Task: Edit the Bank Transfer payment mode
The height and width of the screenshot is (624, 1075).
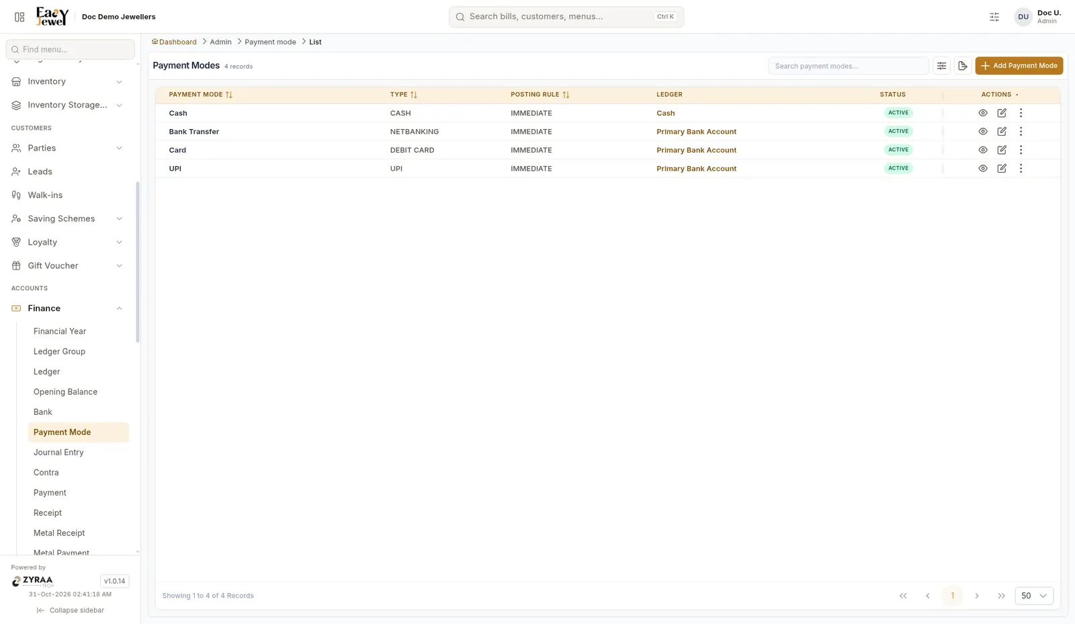Action: point(1002,132)
